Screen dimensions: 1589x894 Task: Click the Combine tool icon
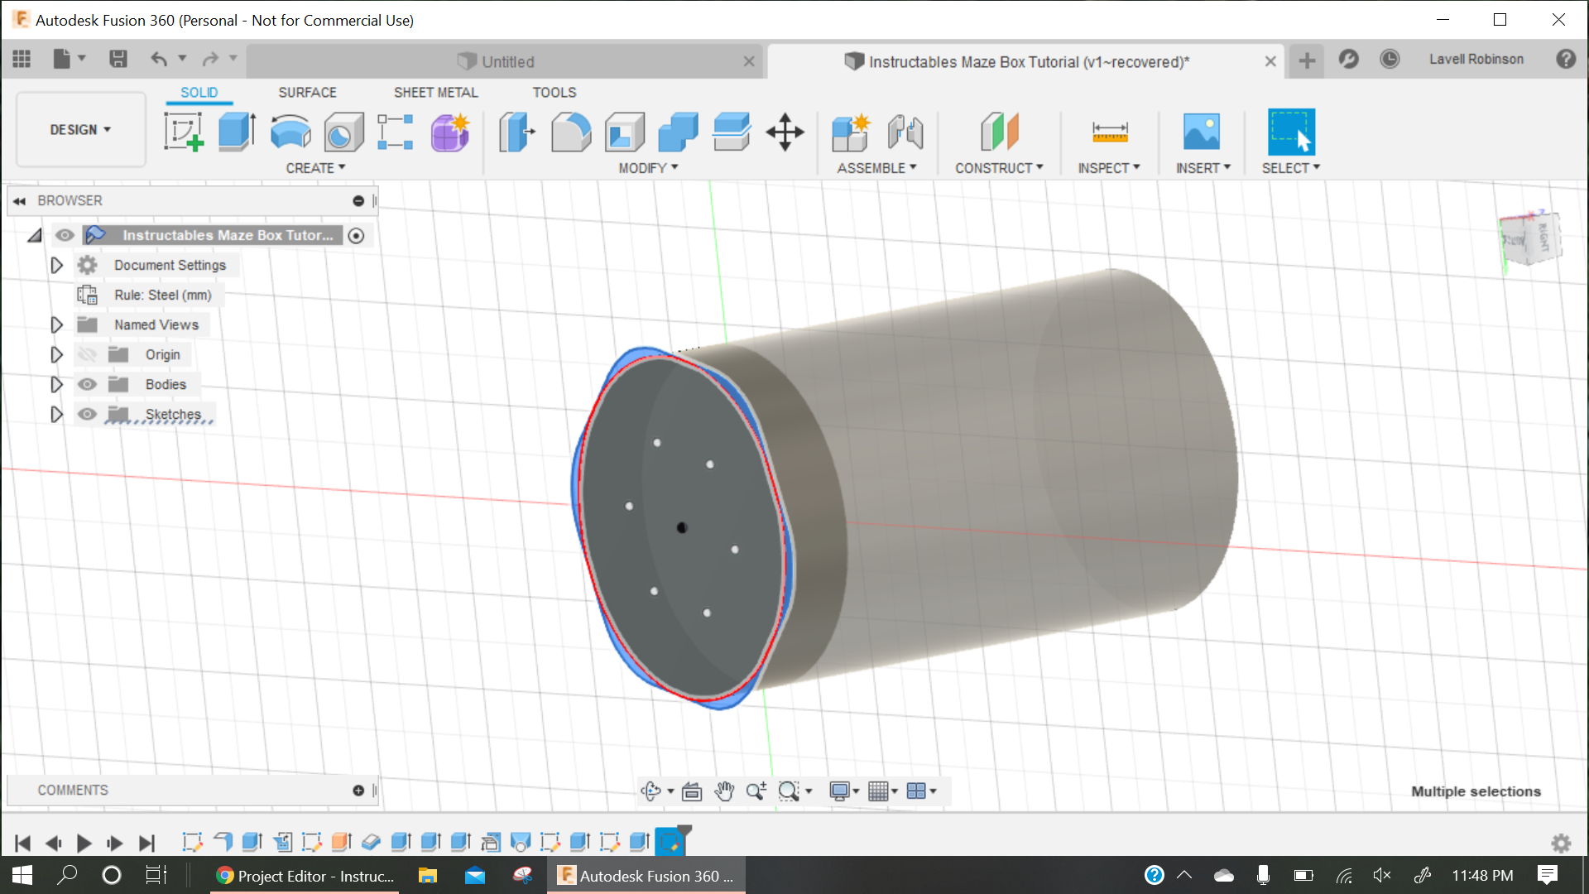678,132
